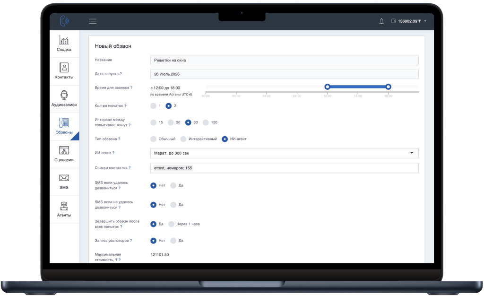Viewport: 484px width, 296px height.
Task: Go to the Обзвоны menu label
Action: click(x=64, y=132)
